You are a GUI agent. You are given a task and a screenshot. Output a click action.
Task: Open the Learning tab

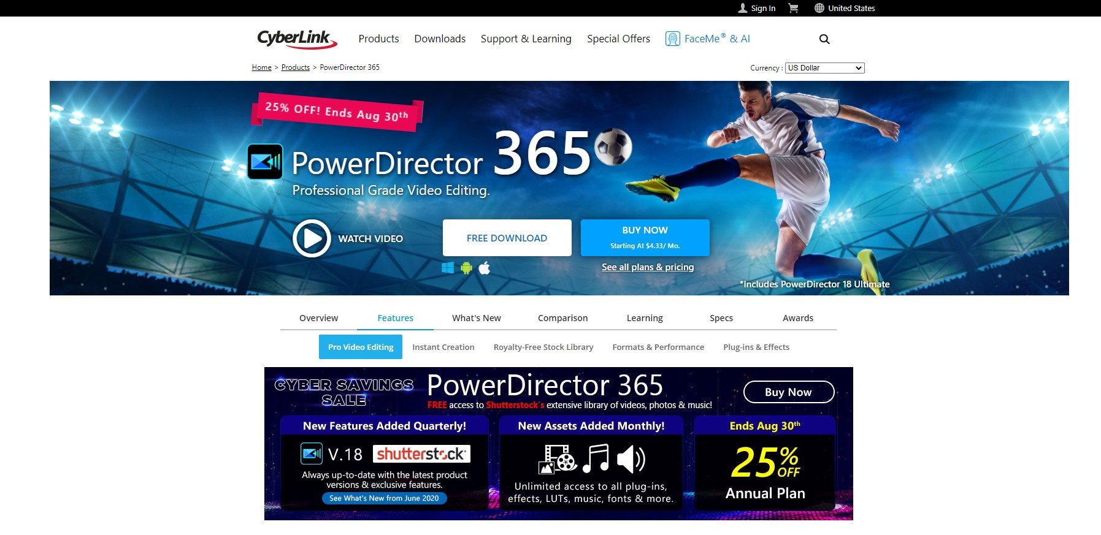645,318
